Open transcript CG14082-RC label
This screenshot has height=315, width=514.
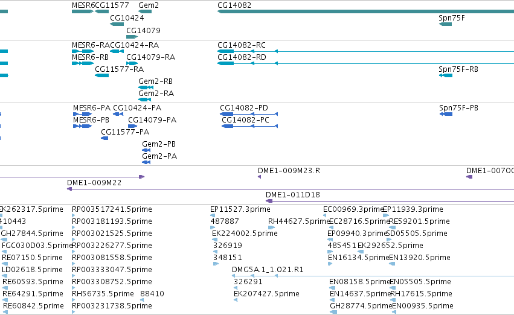[x=242, y=45]
